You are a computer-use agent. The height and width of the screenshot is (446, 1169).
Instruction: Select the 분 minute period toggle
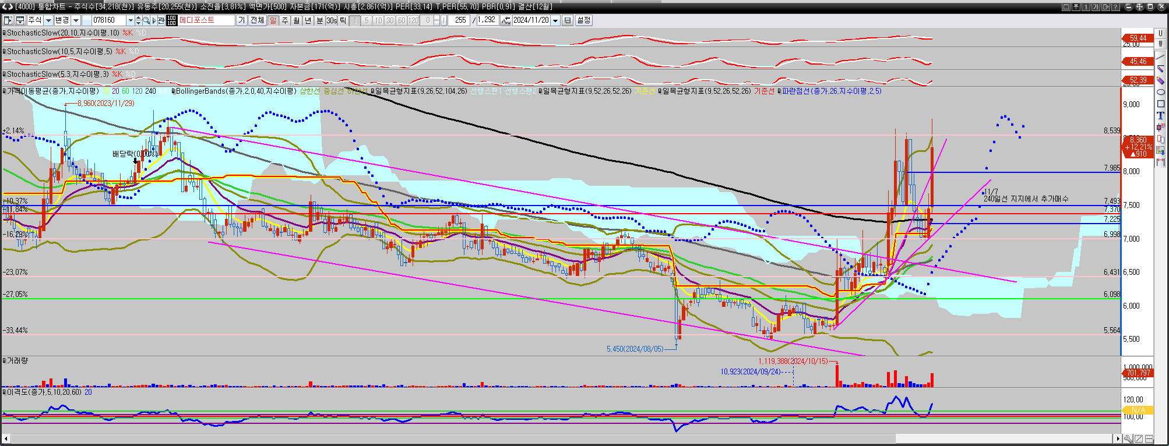click(x=320, y=20)
